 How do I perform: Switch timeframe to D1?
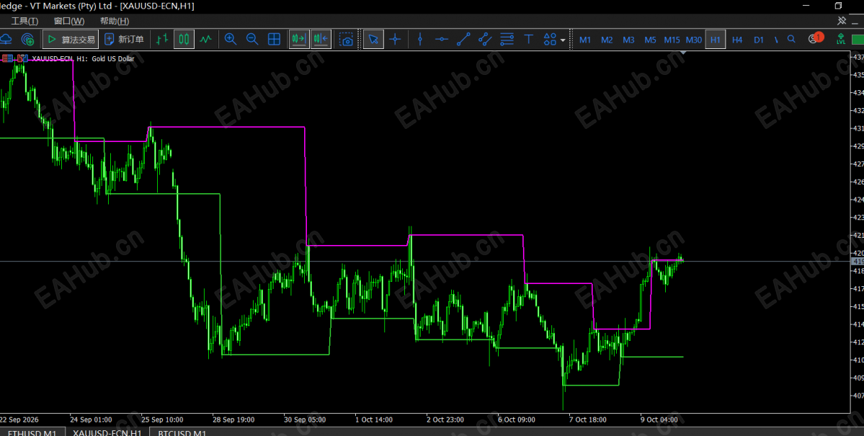tap(759, 40)
